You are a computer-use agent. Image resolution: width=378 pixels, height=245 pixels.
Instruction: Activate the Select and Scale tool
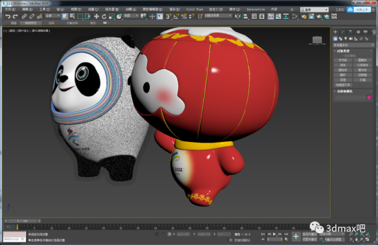[111, 16]
